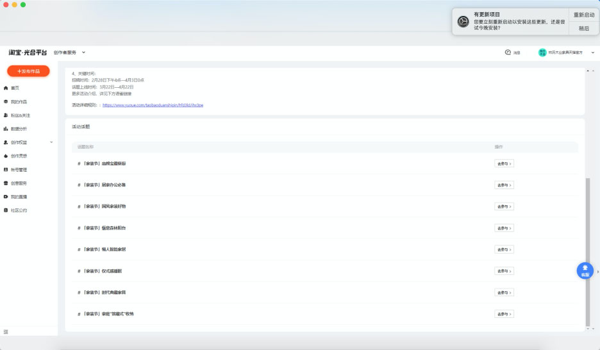Click 稍后 in the update notification

pyautogui.click(x=583, y=28)
